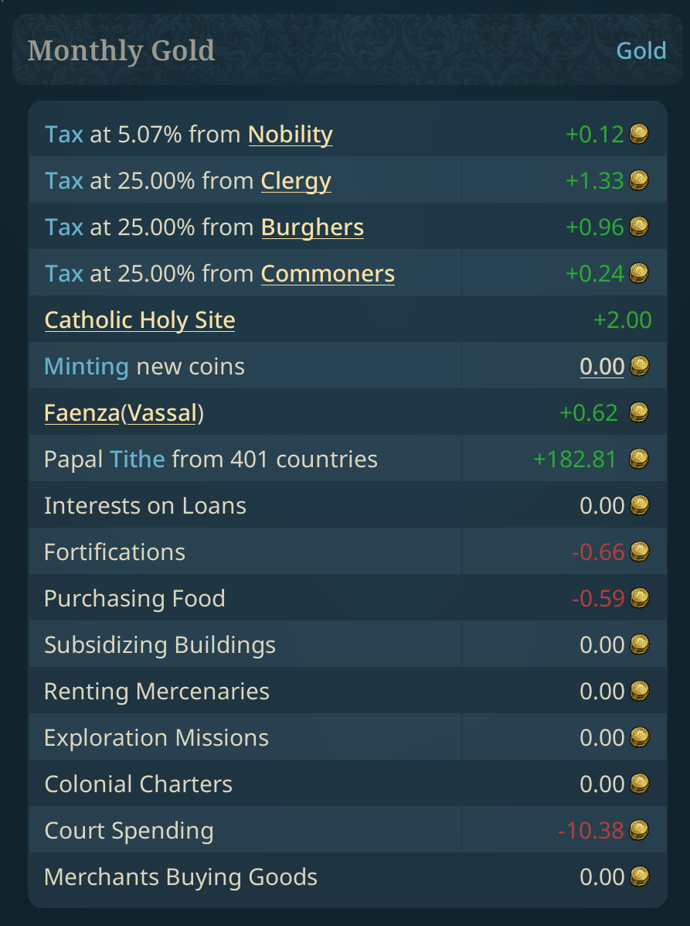Viewport: 690px width, 926px height.
Task: Click the coin icon on the Faenza vassal row
Action: (x=639, y=412)
